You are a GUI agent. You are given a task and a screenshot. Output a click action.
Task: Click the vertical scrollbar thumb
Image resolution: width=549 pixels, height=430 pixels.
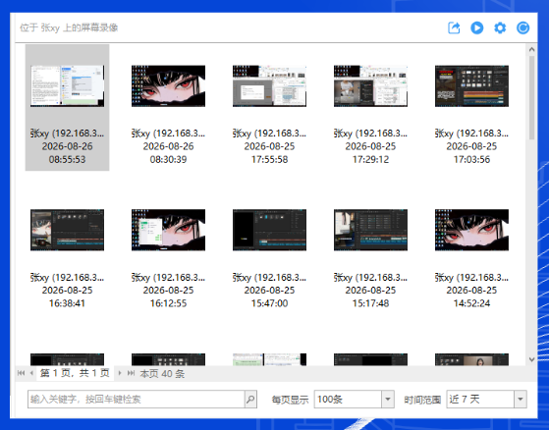click(x=531, y=97)
